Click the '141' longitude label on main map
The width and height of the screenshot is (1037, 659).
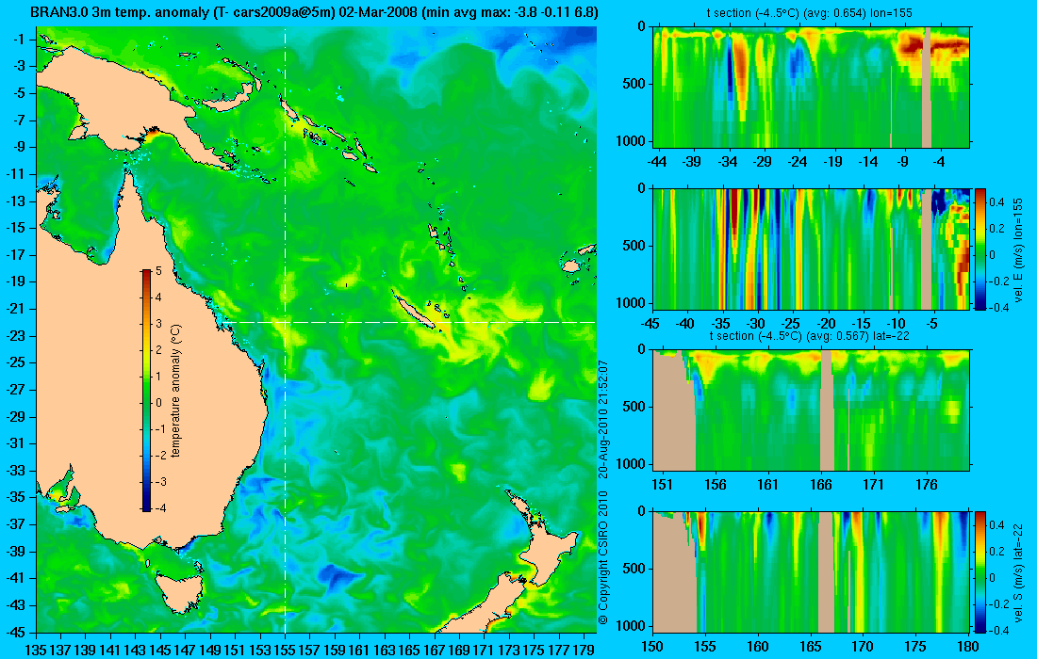(x=110, y=651)
